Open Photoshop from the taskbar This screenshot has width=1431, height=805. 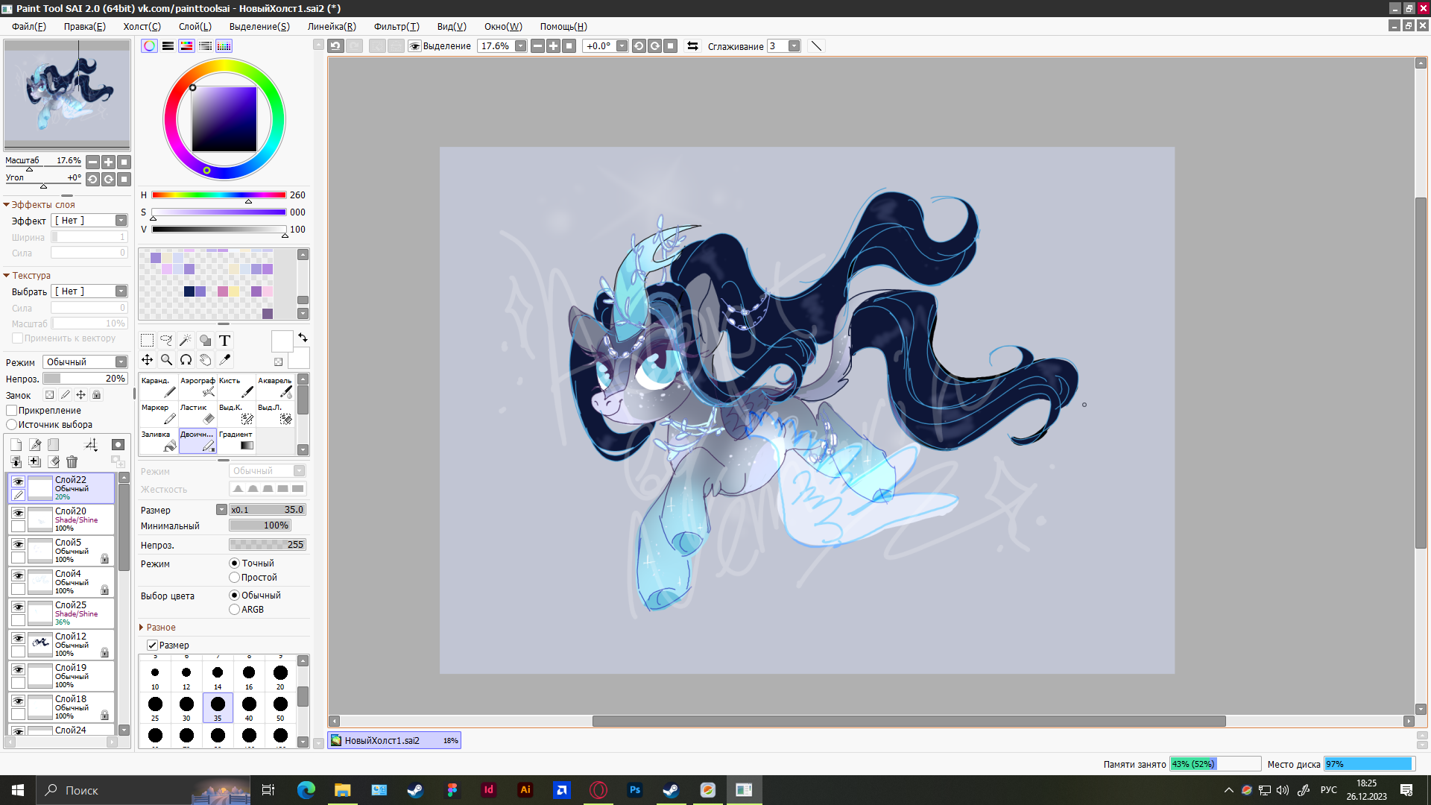coord(635,790)
